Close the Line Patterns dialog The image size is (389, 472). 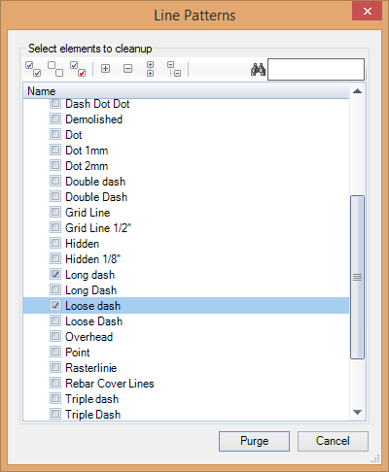point(368,12)
